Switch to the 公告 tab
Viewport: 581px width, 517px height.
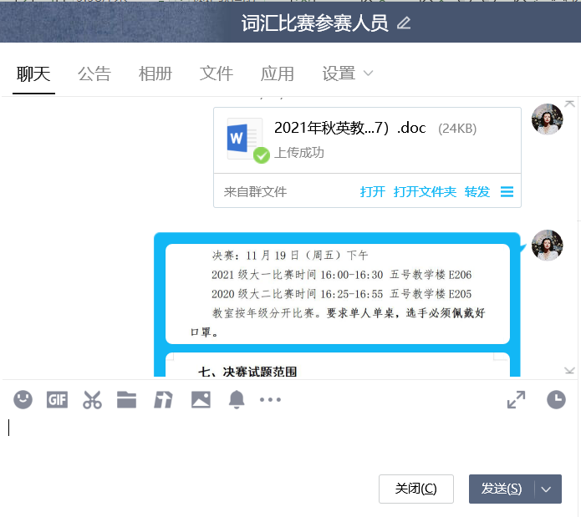[94, 73]
